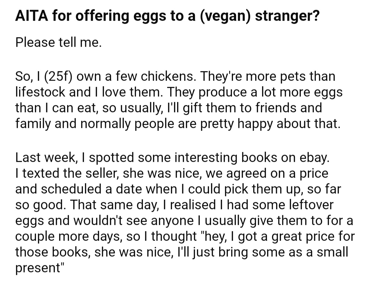The height and width of the screenshot is (283, 370).
Task: Open the post title about offering eggs
Action: click(167, 16)
